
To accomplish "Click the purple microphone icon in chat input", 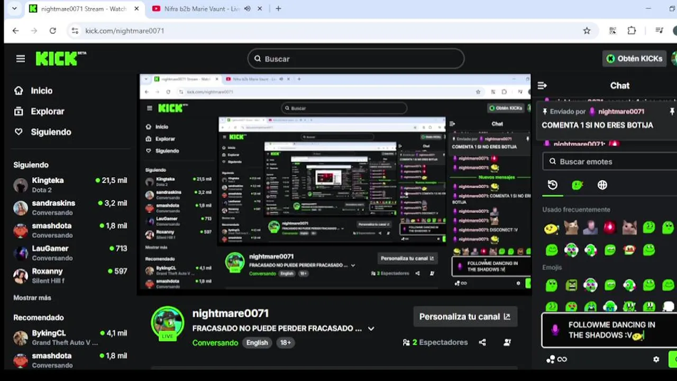I will 555,330.
